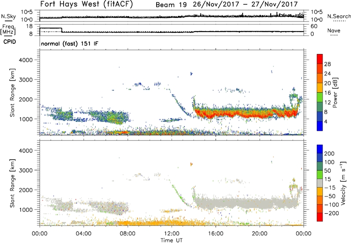Screen dimensions: 351x243
Task: Click the red bottom of the velocity color bar
Action: click(320, 217)
